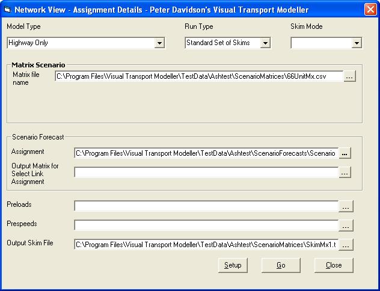Click the empty Preloads input field
380x291 pixels.
point(206,206)
